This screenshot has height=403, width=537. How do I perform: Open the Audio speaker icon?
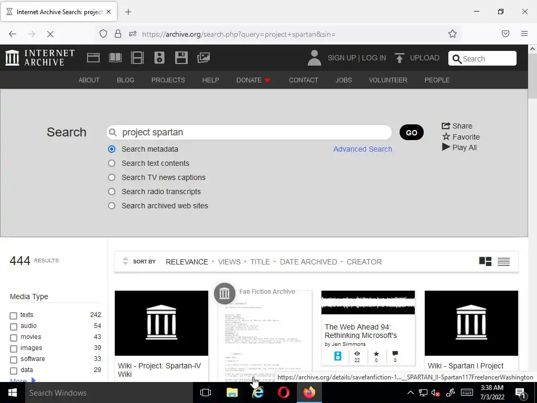pyautogui.click(x=159, y=58)
